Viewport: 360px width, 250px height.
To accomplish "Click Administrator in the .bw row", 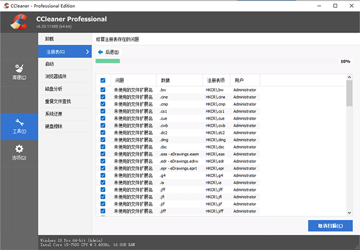I will 245,90.
